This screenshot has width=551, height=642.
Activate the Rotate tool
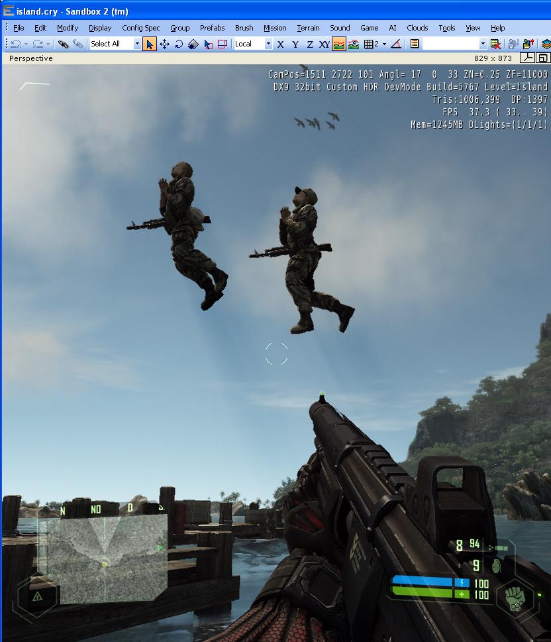(x=179, y=44)
